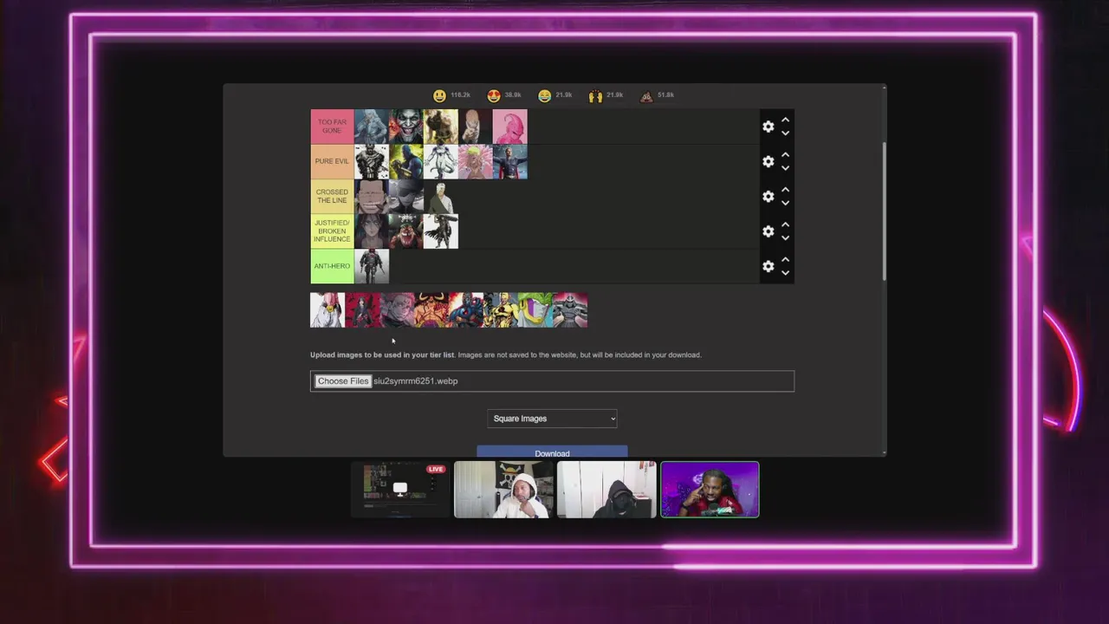This screenshot has width=1109, height=624.
Task: Move TOO FAR GONE tier down
Action: click(x=785, y=133)
